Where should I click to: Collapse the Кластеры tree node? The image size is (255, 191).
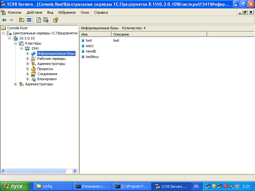(15, 43)
